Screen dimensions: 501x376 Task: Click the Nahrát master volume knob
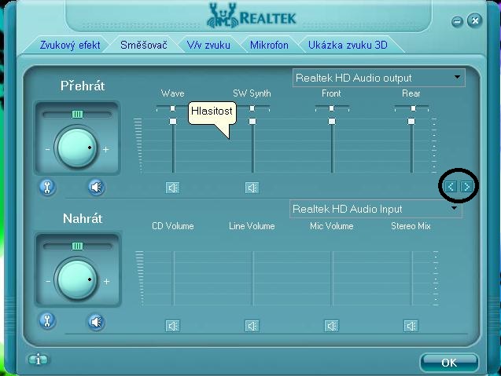[x=76, y=279]
